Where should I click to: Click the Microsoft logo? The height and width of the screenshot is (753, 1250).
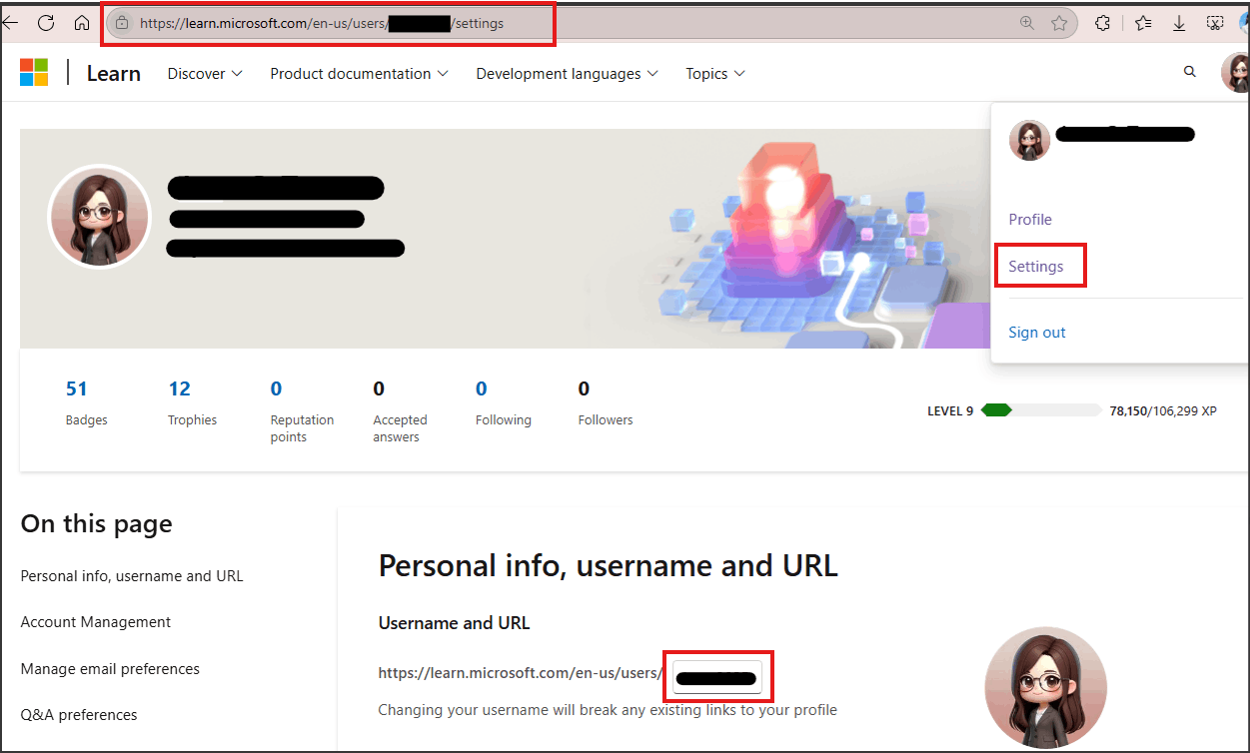34,73
